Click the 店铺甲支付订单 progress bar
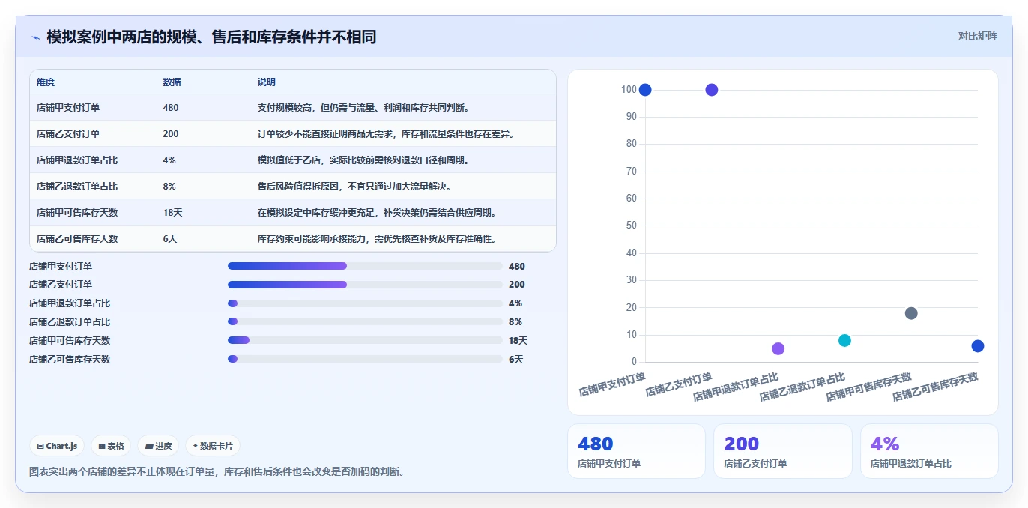This screenshot has height=508, width=1028. [365, 266]
